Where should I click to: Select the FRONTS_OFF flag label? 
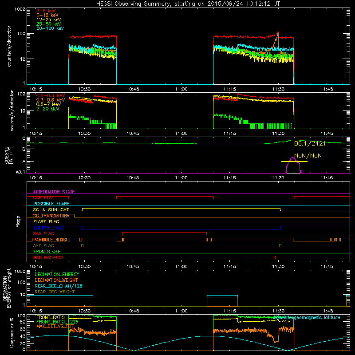pos(47,252)
